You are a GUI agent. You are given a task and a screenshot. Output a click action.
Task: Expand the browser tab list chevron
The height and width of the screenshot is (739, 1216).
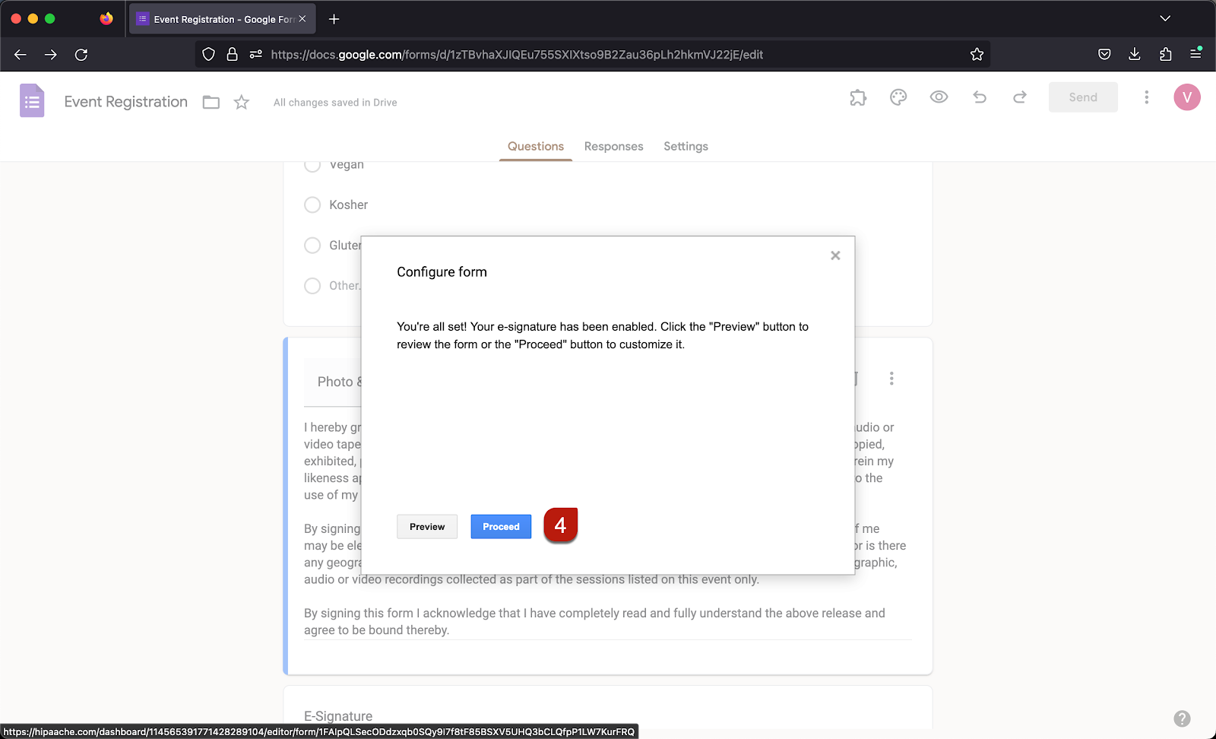[x=1165, y=18]
